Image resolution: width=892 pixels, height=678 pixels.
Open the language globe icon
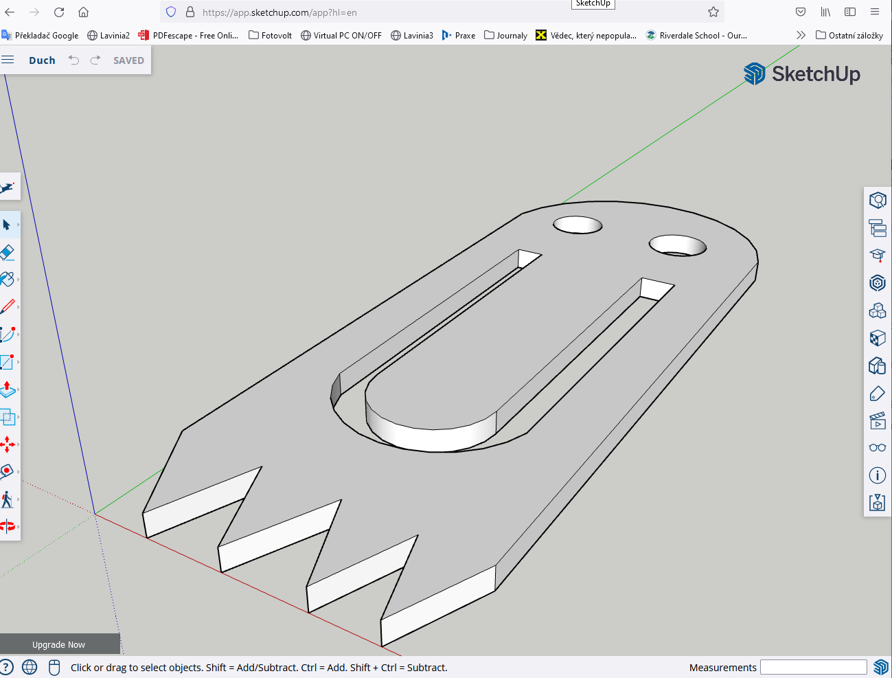coord(30,667)
